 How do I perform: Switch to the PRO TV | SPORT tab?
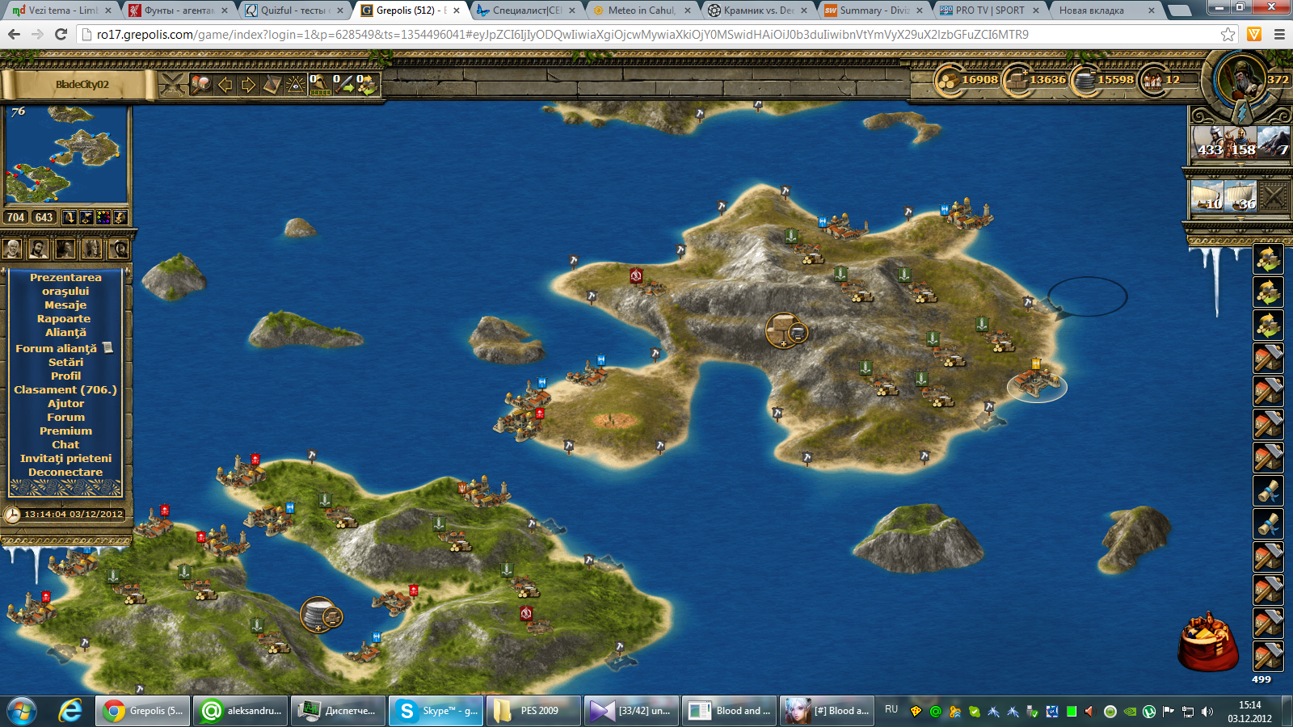click(989, 11)
